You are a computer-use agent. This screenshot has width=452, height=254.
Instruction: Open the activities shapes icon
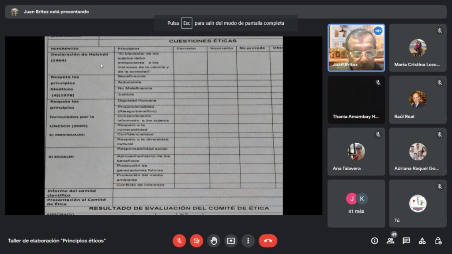[422, 241]
